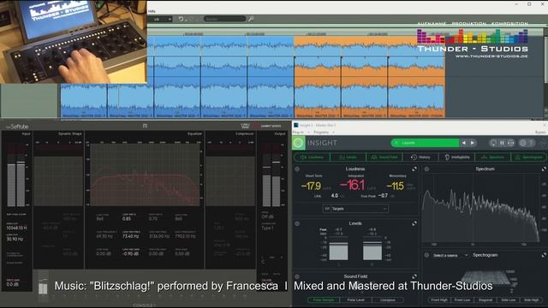Open Sound Field panel options gear

click(x=297, y=276)
